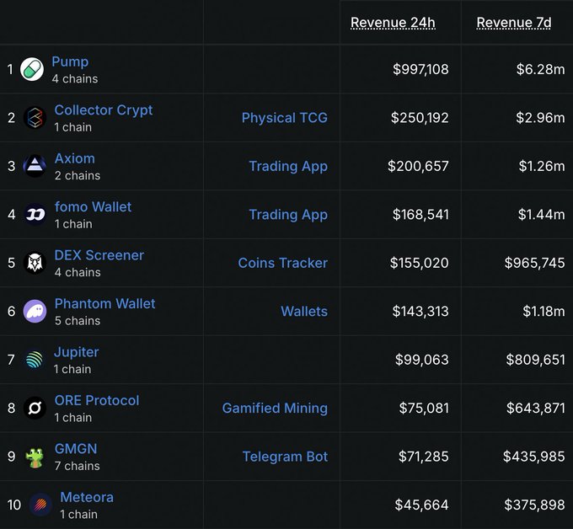573x529 pixels.
Task: Sort by Revenue 24h column header
Action: tap(393, 23)
